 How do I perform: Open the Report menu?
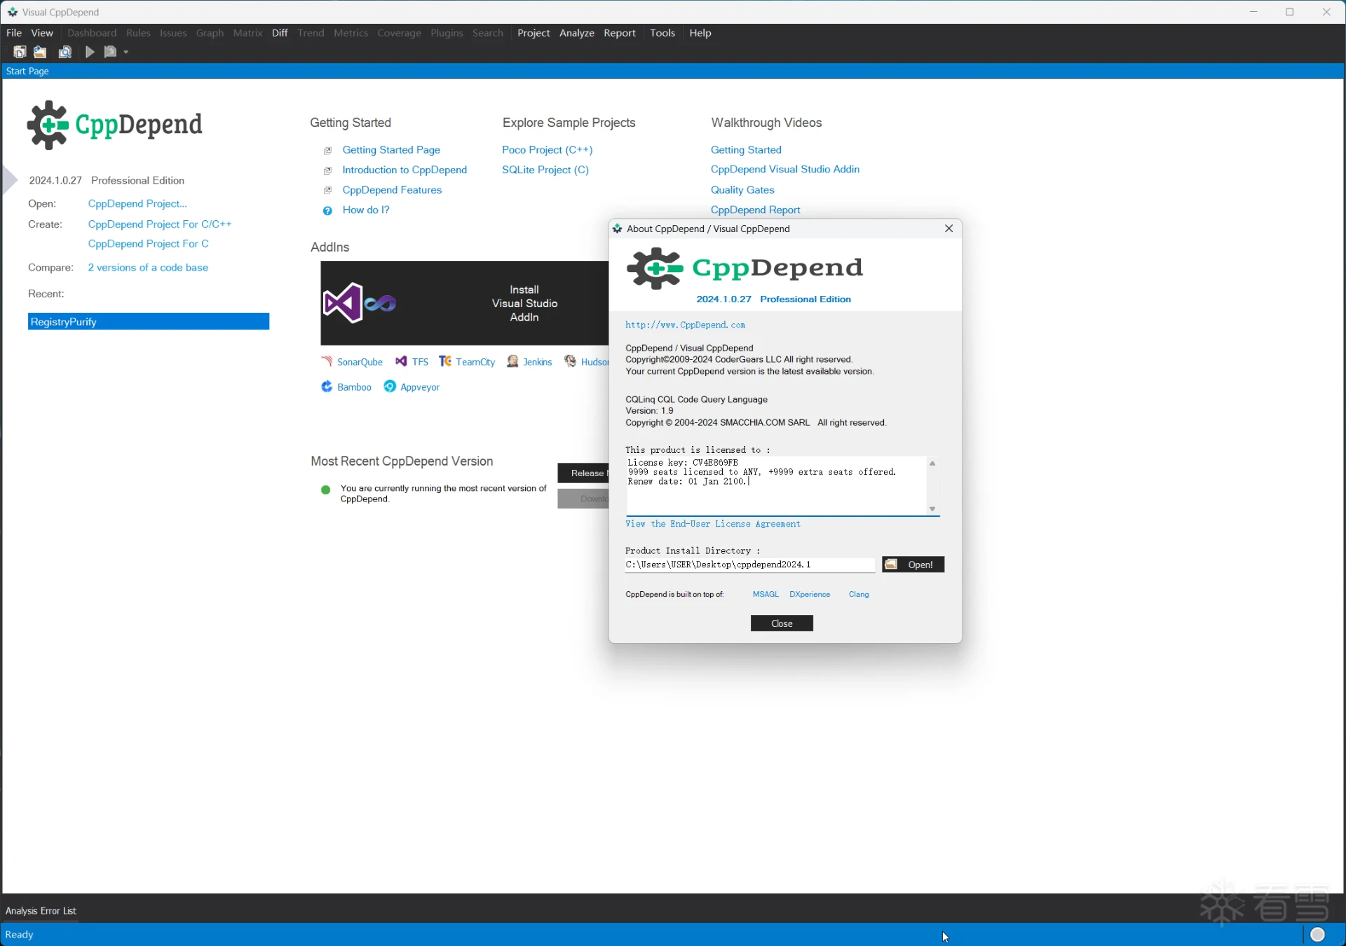pos(620,33)
